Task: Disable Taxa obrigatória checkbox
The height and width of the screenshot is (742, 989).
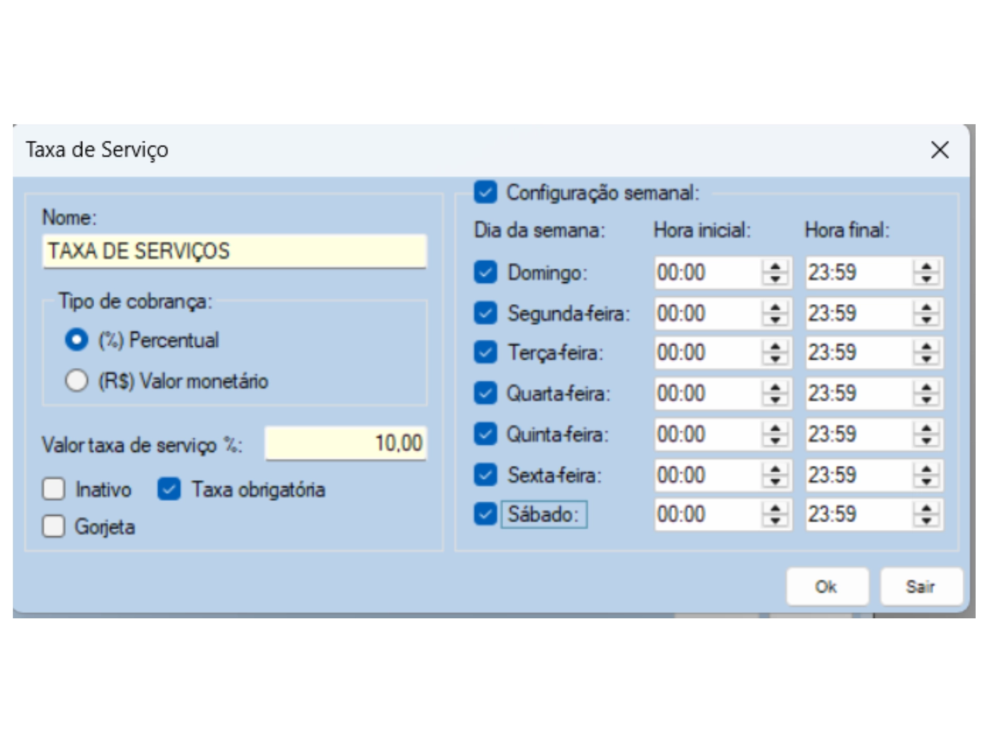Action: click(169, 489)
